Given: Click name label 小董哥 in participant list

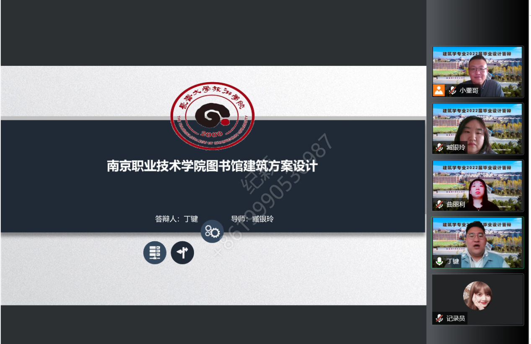Looking at the screenshot, I should [x=469, y=91].
